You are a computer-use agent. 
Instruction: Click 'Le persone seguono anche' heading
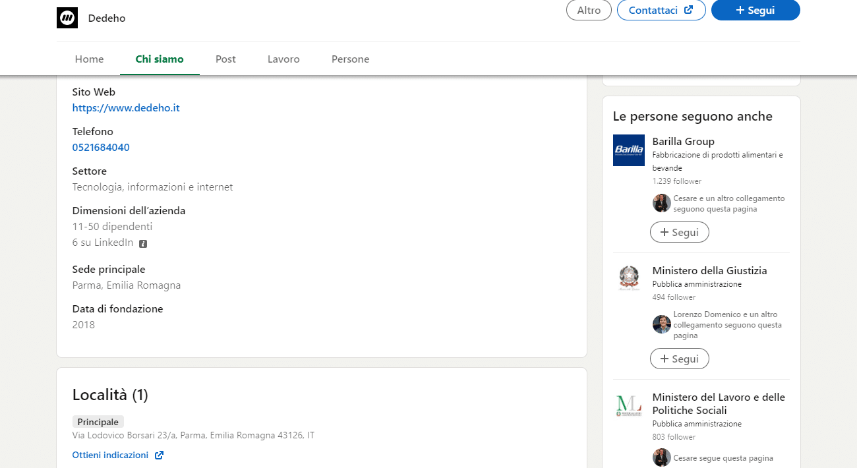(693, 116)
